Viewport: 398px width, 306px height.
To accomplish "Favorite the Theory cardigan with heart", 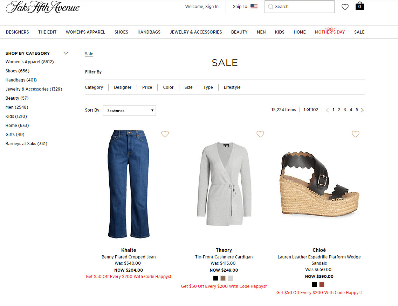I will coord(260,134).
